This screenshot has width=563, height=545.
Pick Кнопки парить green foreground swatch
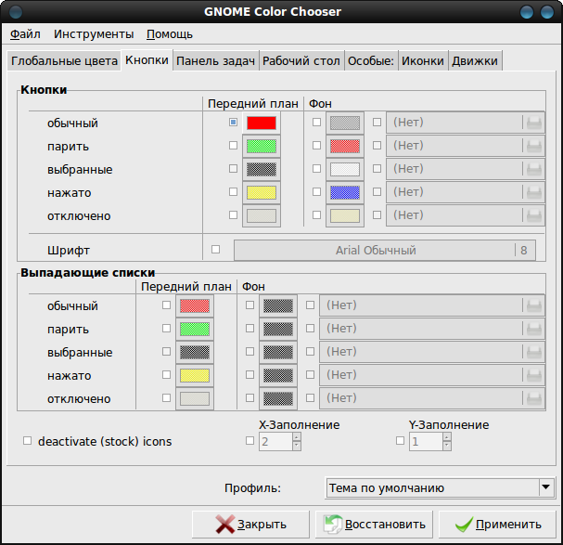click(x=262, y=146)
